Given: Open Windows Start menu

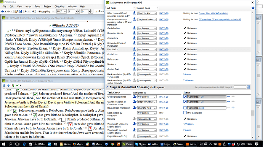Looking at the screenshot, I should click(x=3, y=144).
